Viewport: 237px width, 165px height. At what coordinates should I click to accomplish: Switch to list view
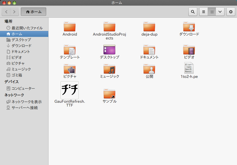[204, 12]
